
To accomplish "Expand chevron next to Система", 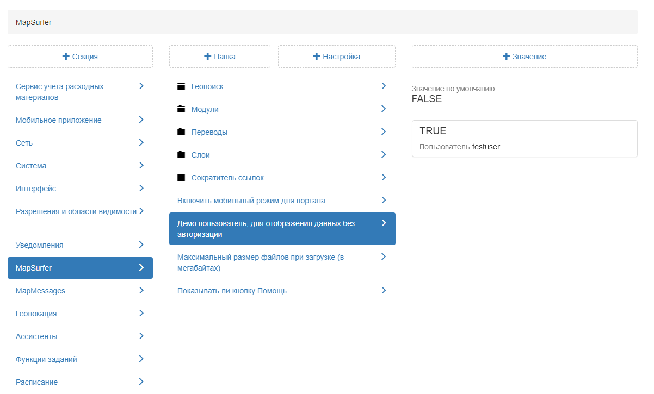I will [x=141, y=165].
